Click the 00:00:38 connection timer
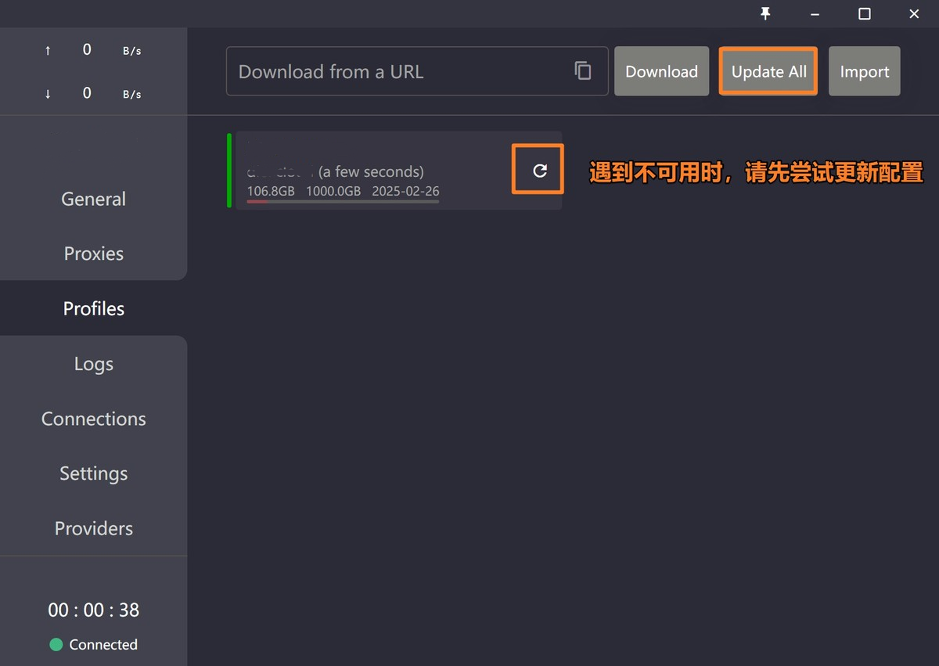 93,610
